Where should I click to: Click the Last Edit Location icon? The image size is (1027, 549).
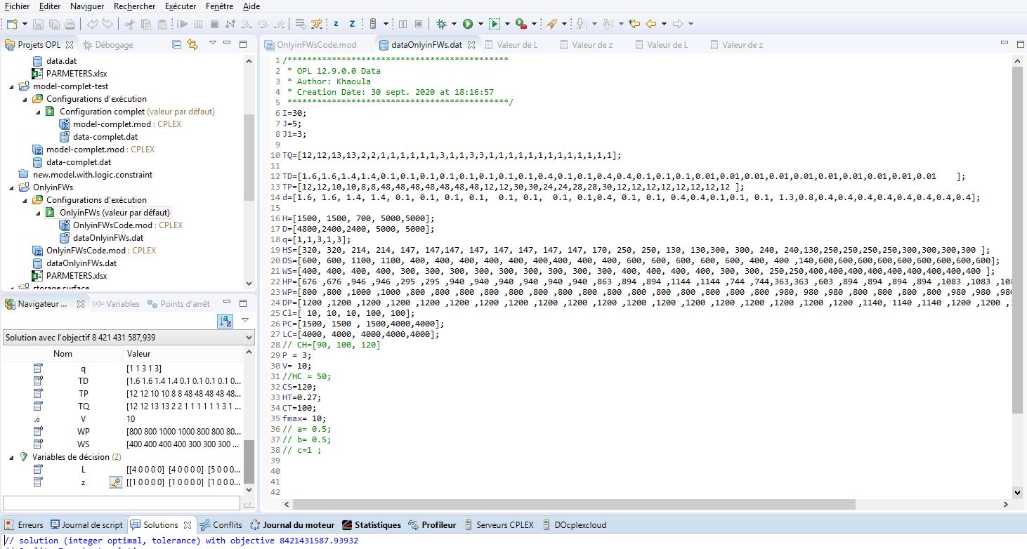coord(634,24)
